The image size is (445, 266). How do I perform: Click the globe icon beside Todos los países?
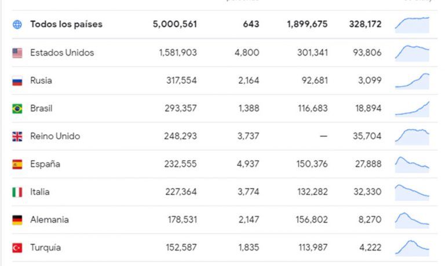(x=17, y=25)
